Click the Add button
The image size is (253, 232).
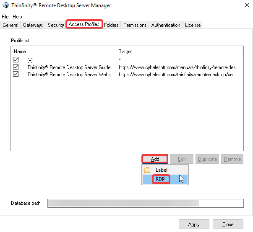(x=155, y=159)
